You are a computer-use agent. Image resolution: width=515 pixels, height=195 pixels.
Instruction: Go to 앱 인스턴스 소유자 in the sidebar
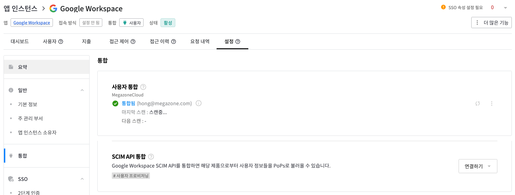(x=37, y=133)
